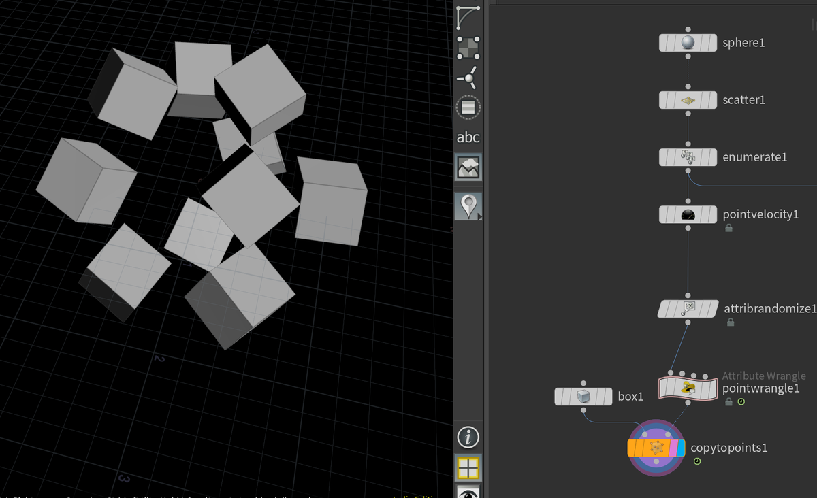Toggle the blue display flag on copytopoints1
Image resolution: width=817 pixels, height=498 pixels.
680,448
